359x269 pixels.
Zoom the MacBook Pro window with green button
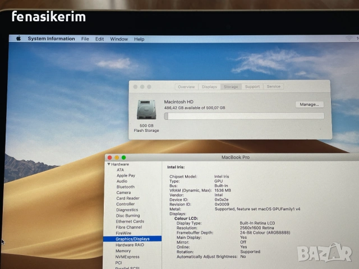(123, 157)
